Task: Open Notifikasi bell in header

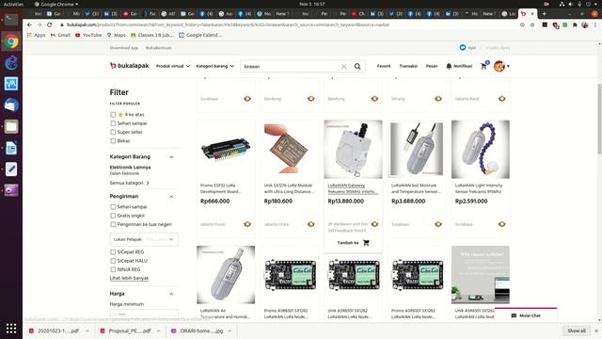Action: click(459, 66)
